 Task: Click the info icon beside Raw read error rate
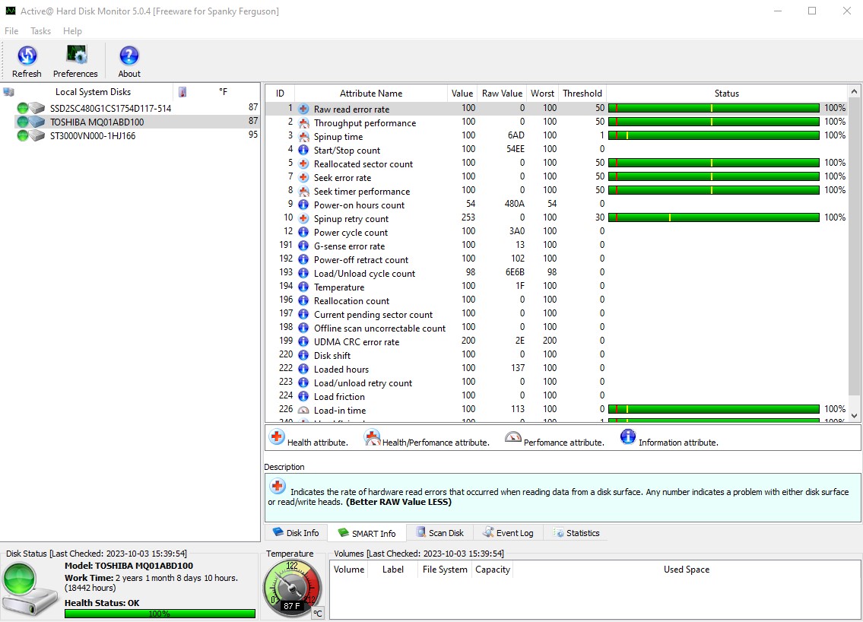(x=305, y=109)
